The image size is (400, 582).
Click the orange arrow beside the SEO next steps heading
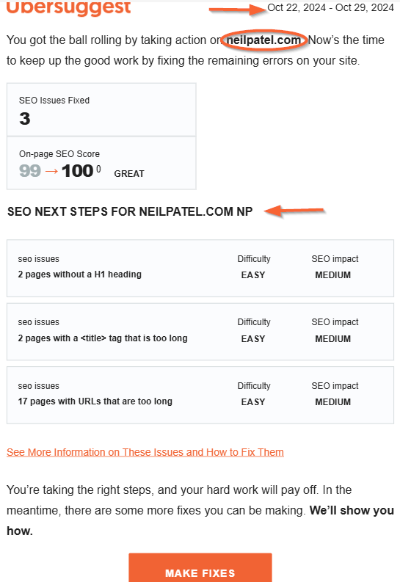(x=294, y=211)
